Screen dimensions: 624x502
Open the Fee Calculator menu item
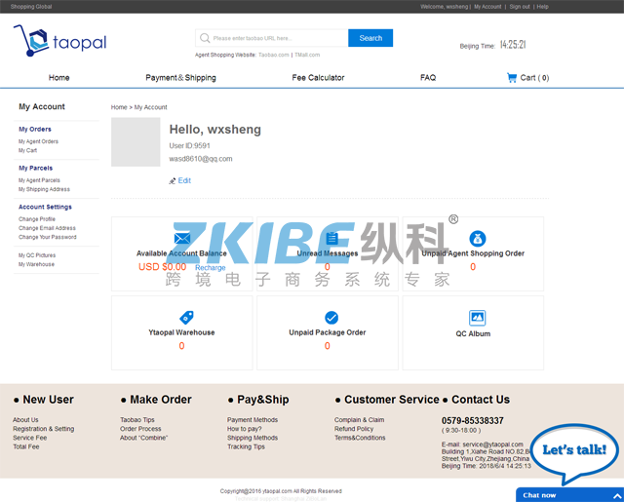tap(318, 78)
